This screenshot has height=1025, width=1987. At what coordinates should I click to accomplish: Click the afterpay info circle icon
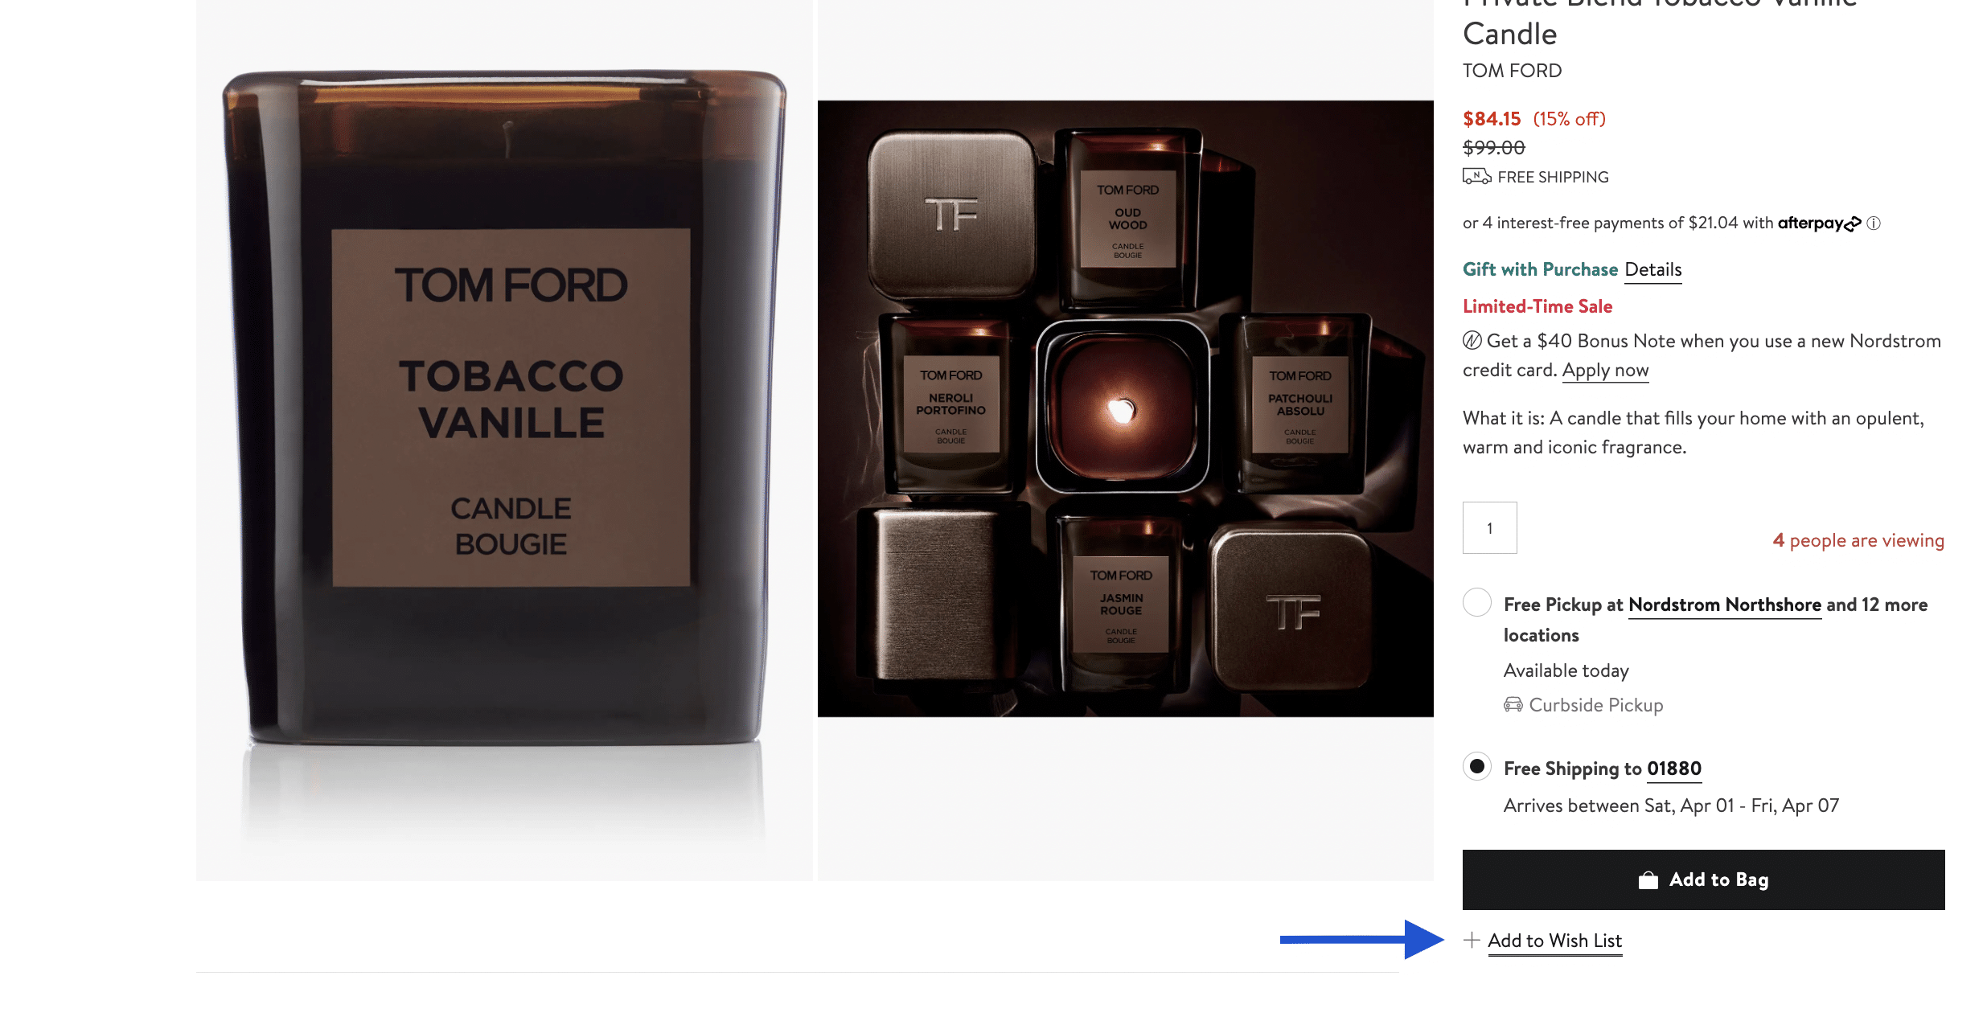pyautogui.click(x=1874, y=223)
